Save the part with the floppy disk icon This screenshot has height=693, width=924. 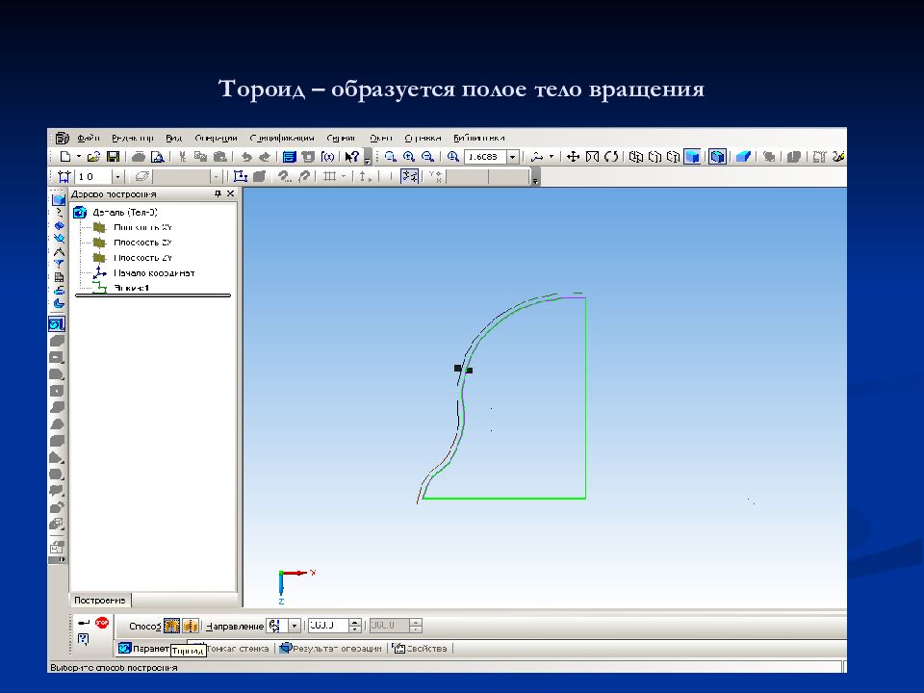coord(113,157)
